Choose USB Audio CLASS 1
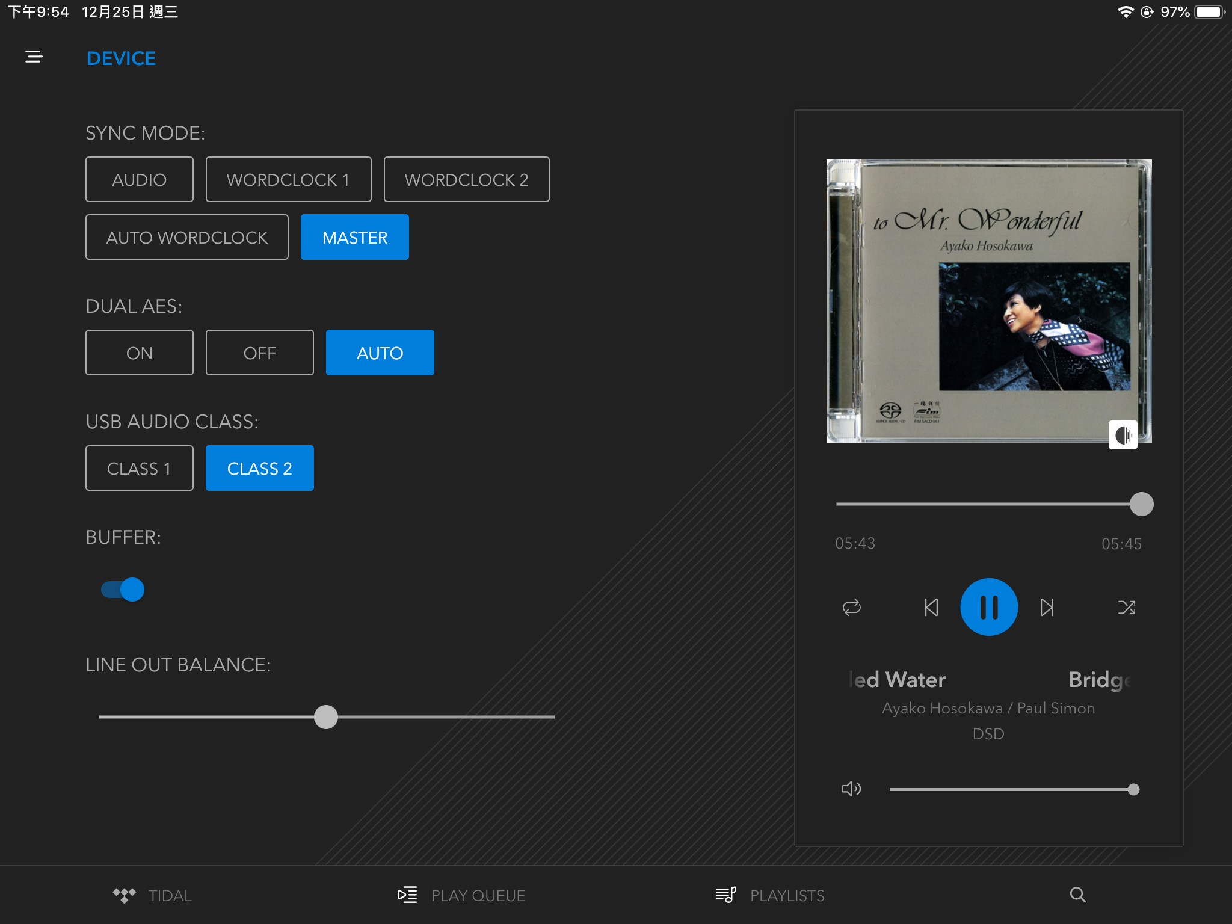The width and height of the screenshot is (1232, 924). pos(140,468)
